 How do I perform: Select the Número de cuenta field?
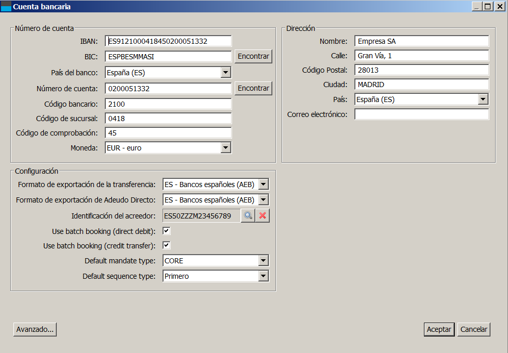[168, 89]
